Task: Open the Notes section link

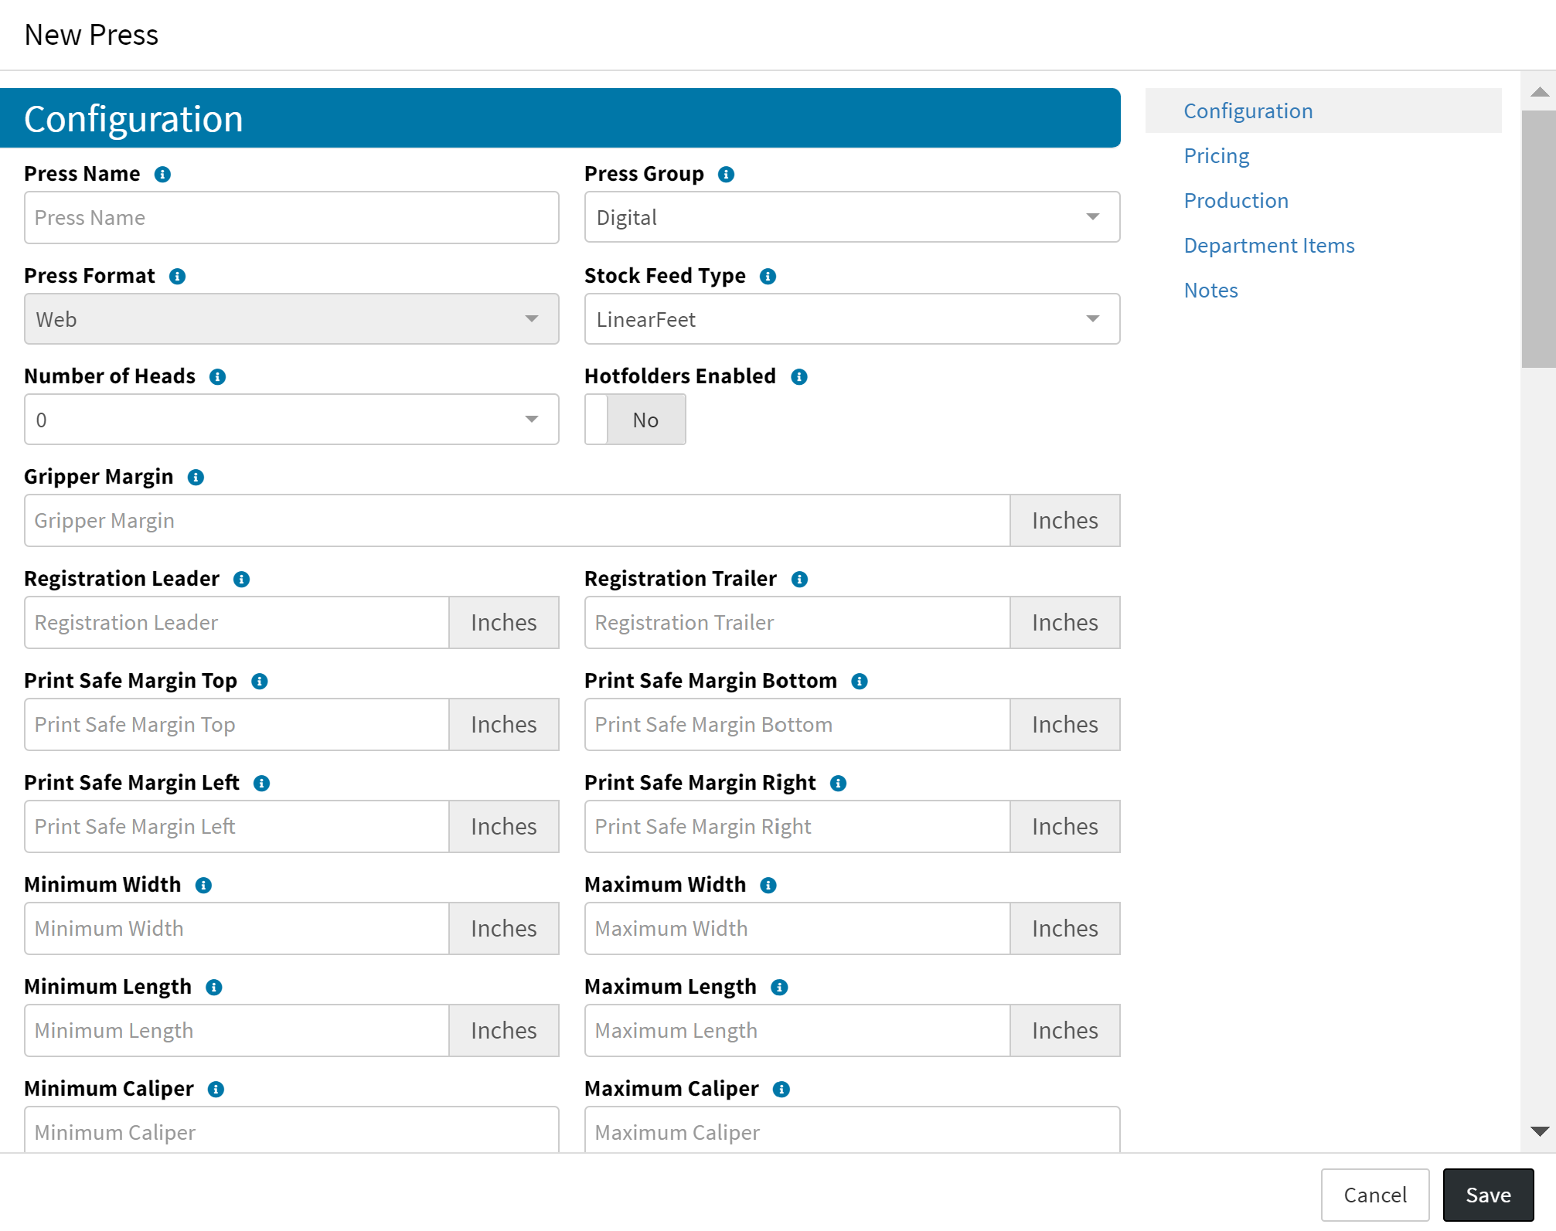Action: [x=1210, y=291]
